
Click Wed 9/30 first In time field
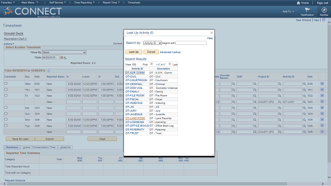pyautogui.click(x=73, y=84)
